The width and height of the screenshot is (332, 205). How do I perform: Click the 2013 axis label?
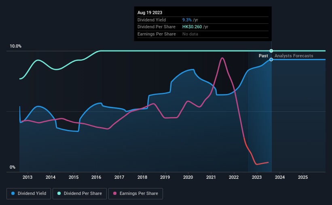(27, 177)
